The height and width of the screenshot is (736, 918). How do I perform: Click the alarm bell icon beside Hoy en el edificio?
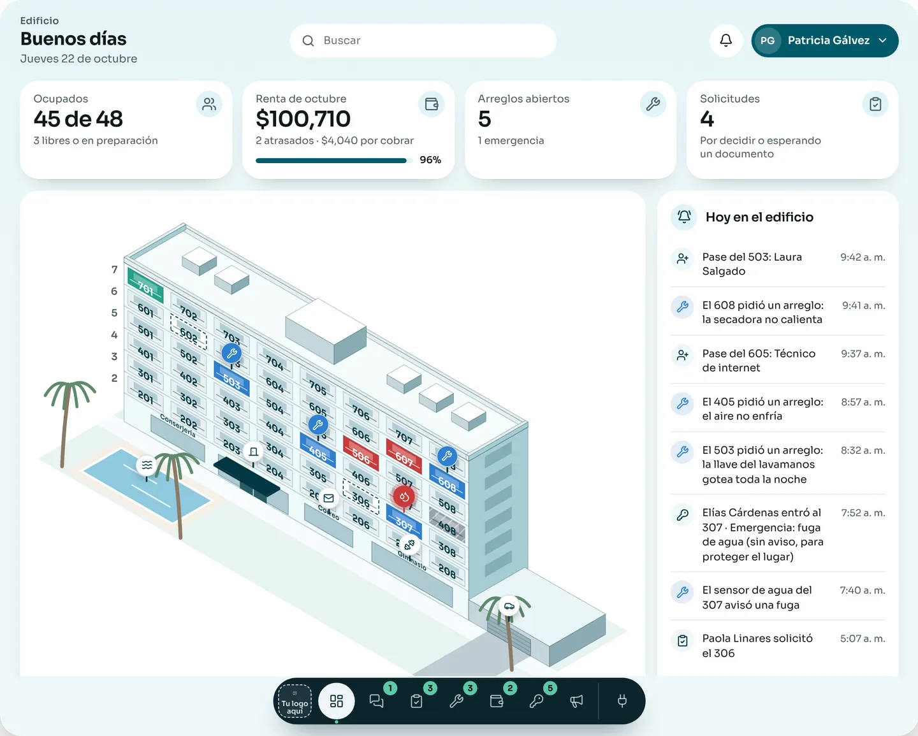pos(684,217)
